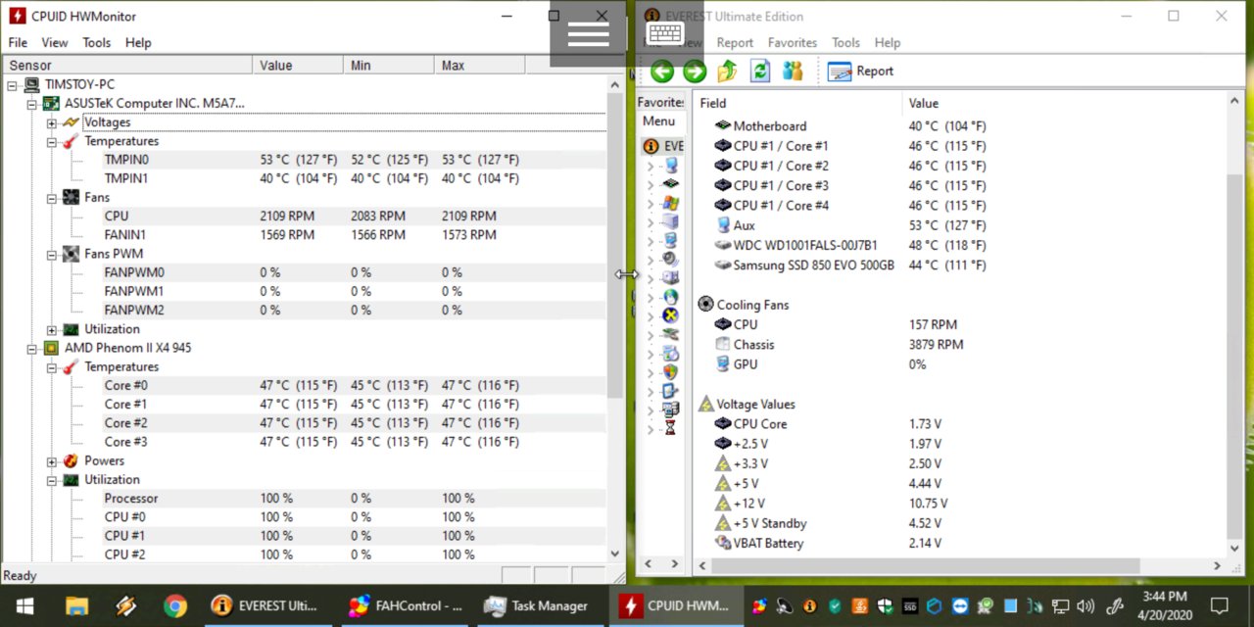
Task: Collapse the Fans PWM node
Action: pyautogui.click(x=52, y=254)
